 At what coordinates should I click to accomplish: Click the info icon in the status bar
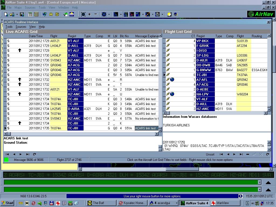pos(240,196)
